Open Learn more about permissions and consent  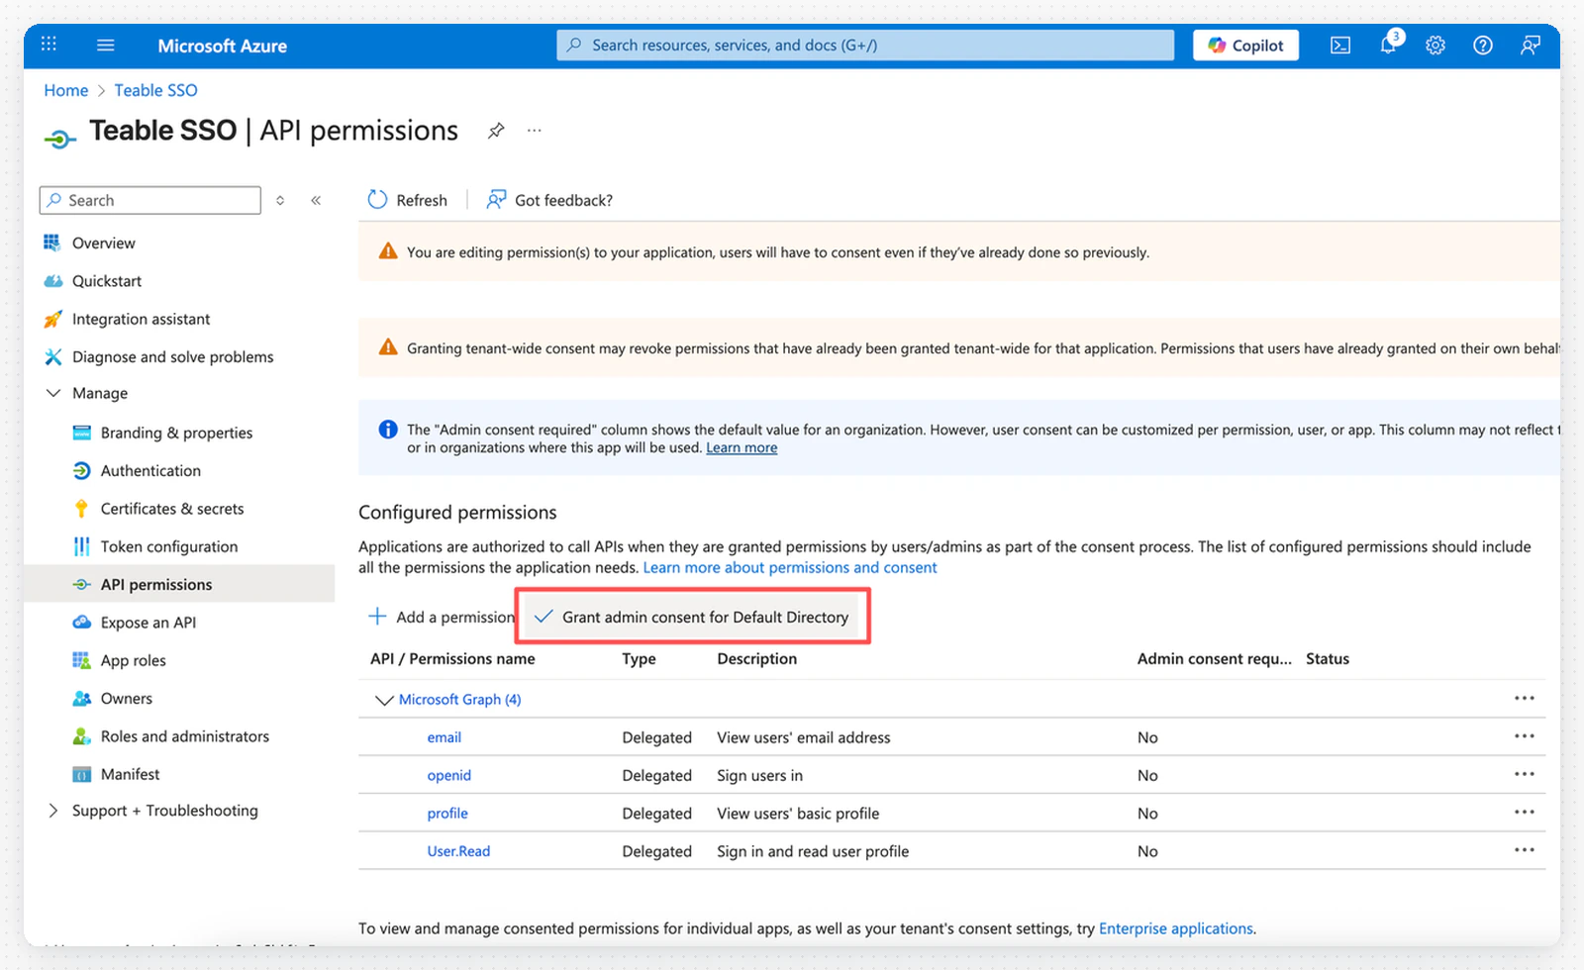tap(790, 567)
